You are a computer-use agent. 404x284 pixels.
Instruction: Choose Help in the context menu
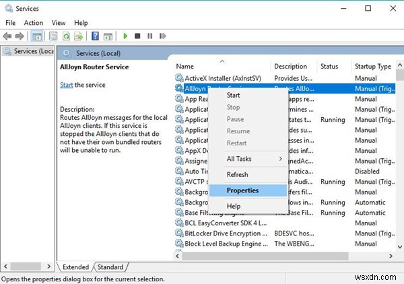coord(248,206)
